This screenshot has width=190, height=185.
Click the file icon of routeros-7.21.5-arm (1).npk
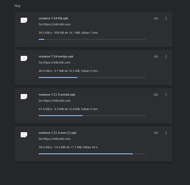click(24, 135)
